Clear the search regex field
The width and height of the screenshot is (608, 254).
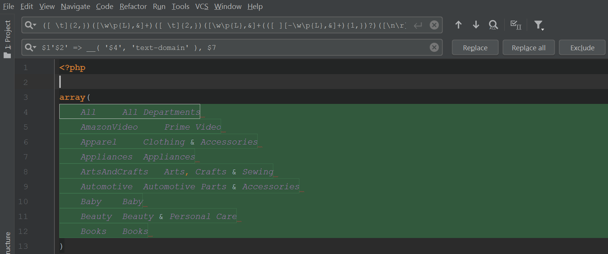coord(434,25)
